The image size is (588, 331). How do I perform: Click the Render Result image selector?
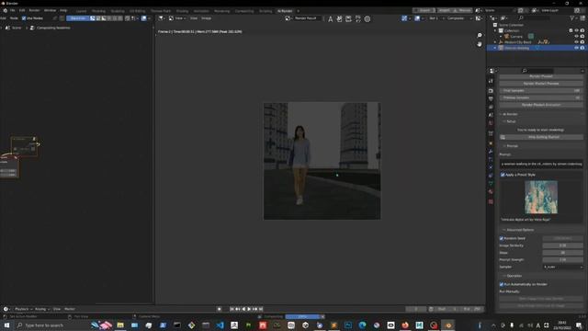(x=306, y=18)
